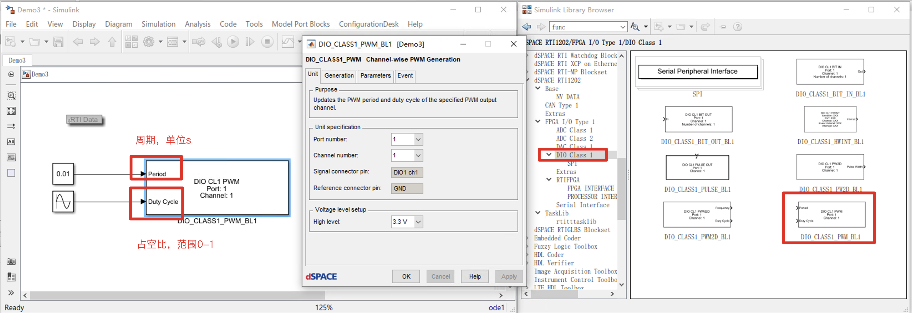Click the sine wave source block

[63, 202]
